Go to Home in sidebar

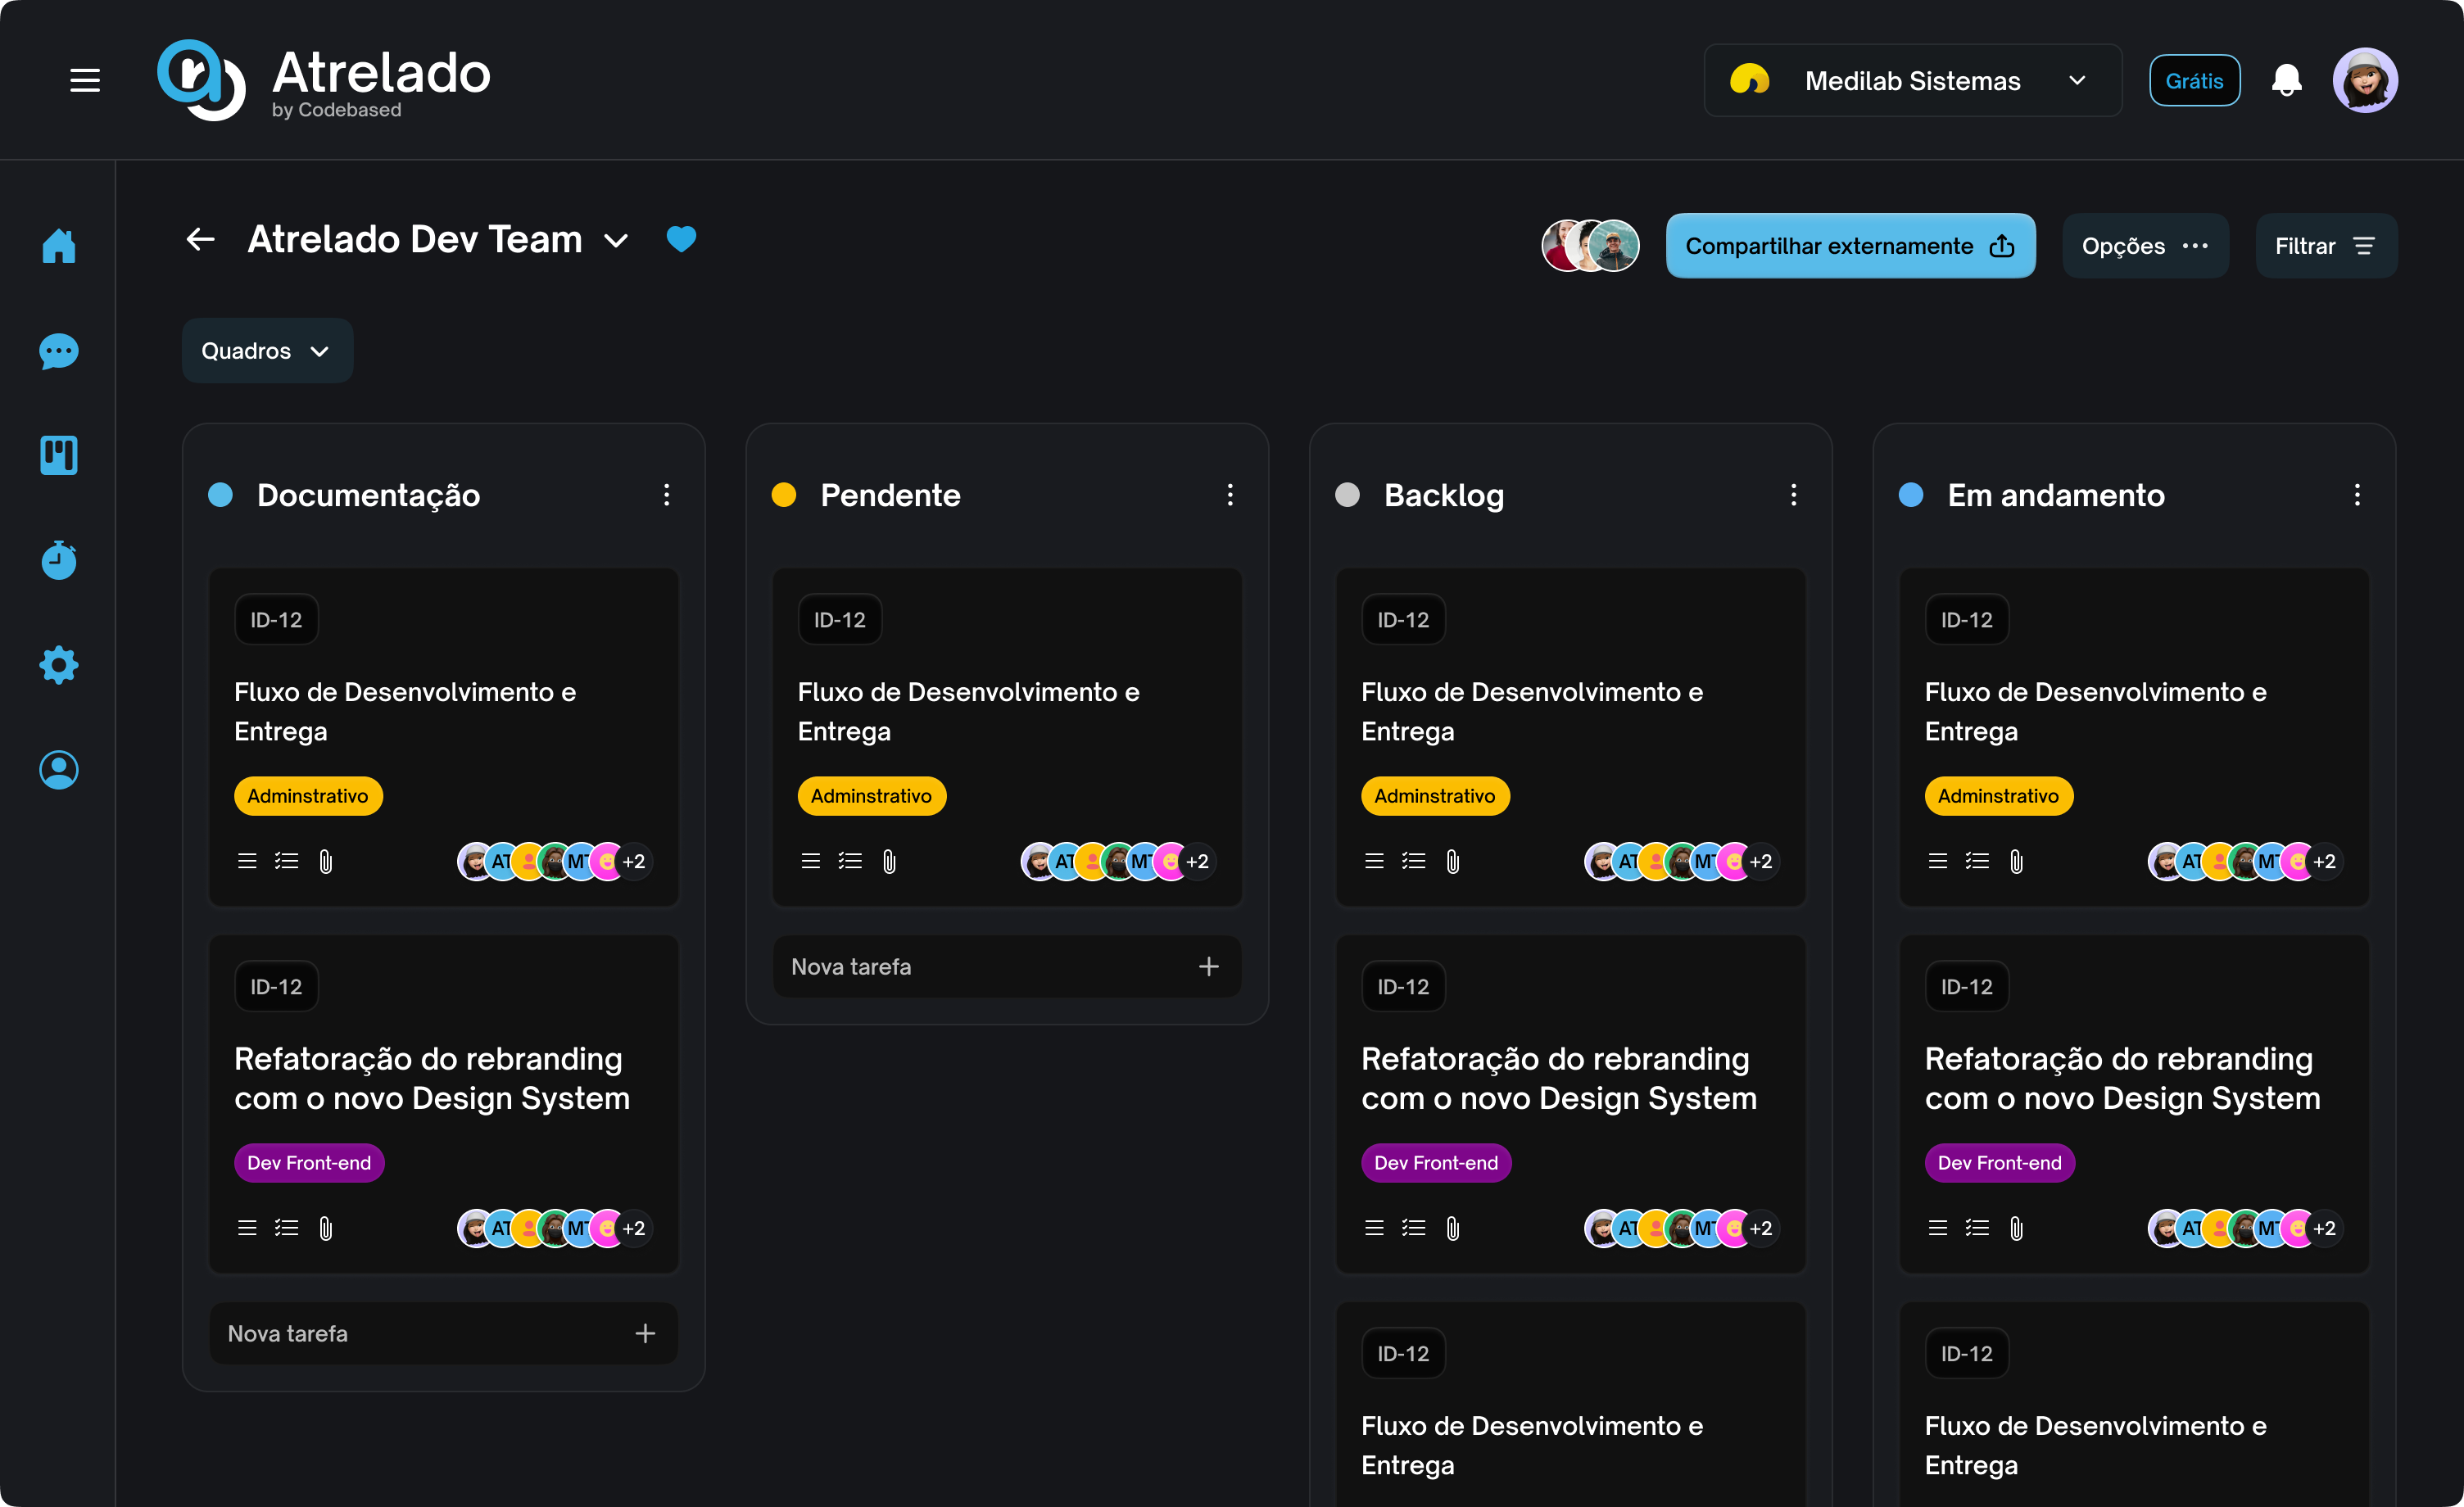(59, 246)
